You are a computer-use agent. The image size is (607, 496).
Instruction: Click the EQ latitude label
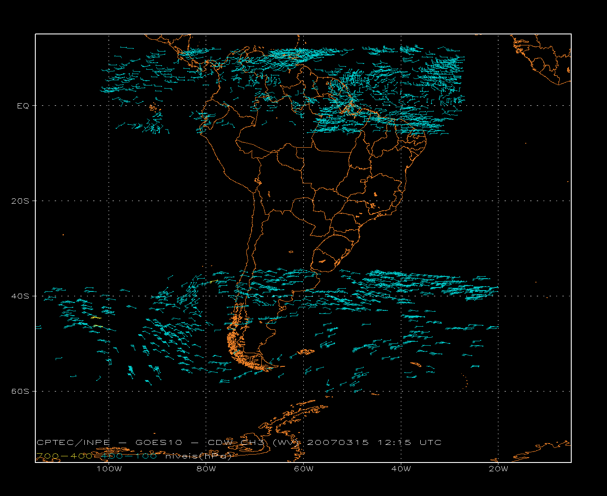pyautogui.click(x=23, y=106)
